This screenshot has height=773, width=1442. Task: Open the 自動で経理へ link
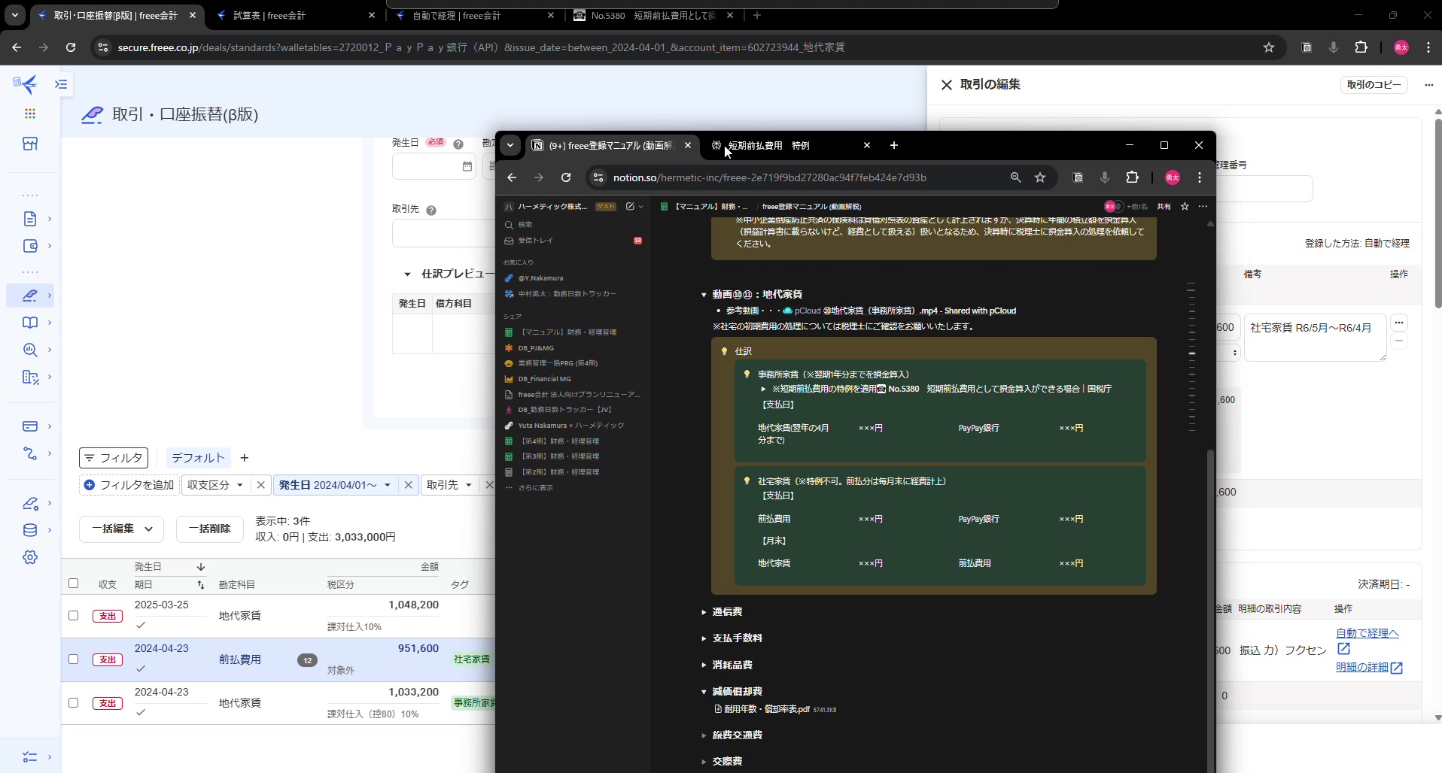tap(1367, 633)
